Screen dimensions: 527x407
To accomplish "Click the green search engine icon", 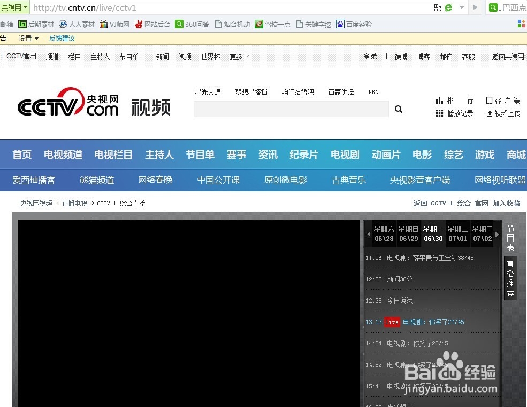I will 493,7.
